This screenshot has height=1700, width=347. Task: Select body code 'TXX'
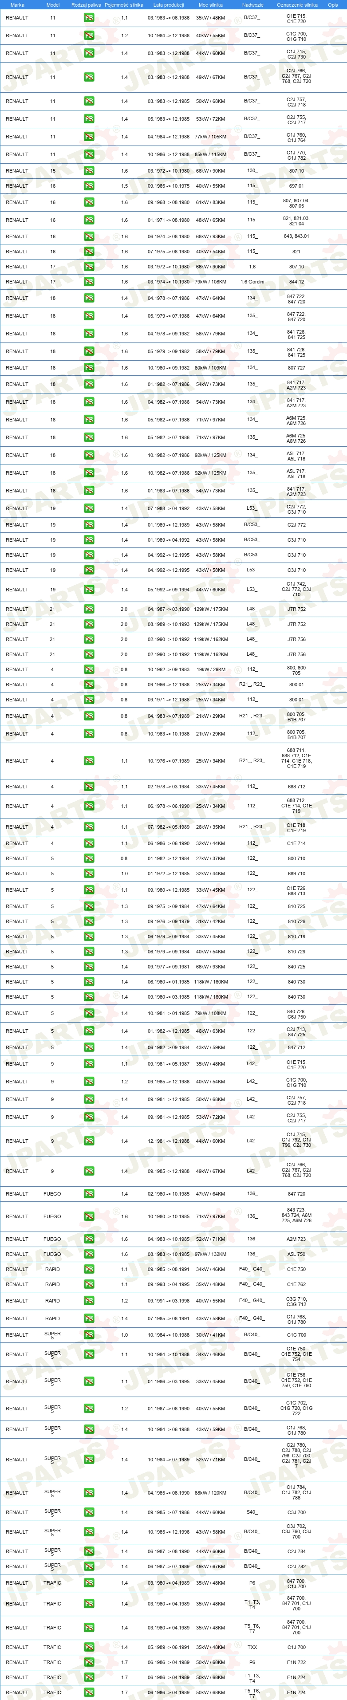(252, 1647)
